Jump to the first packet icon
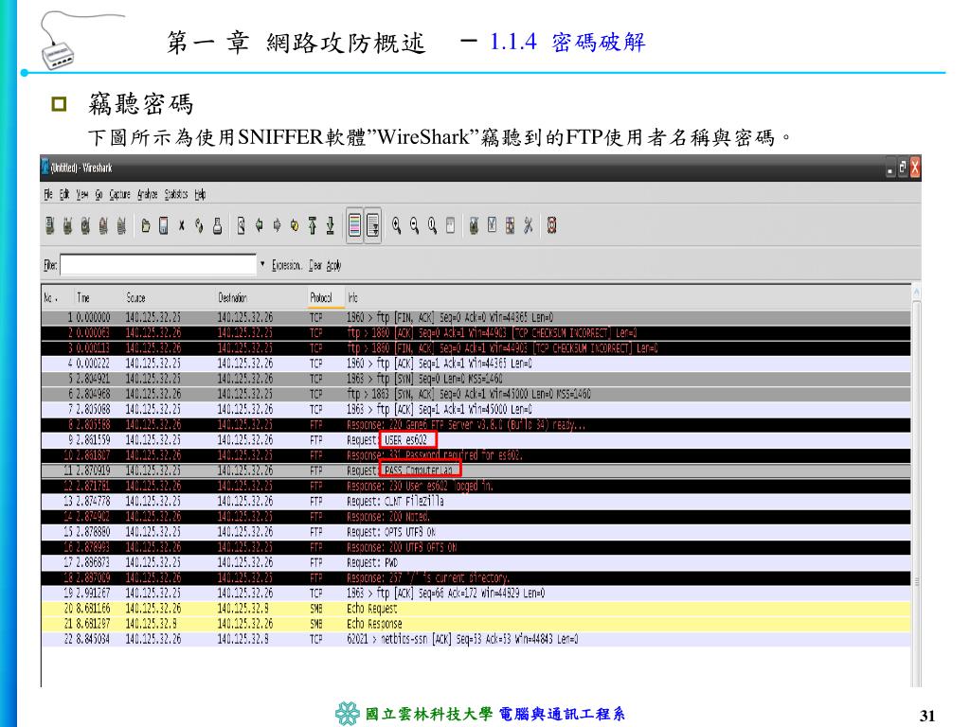 313,226
